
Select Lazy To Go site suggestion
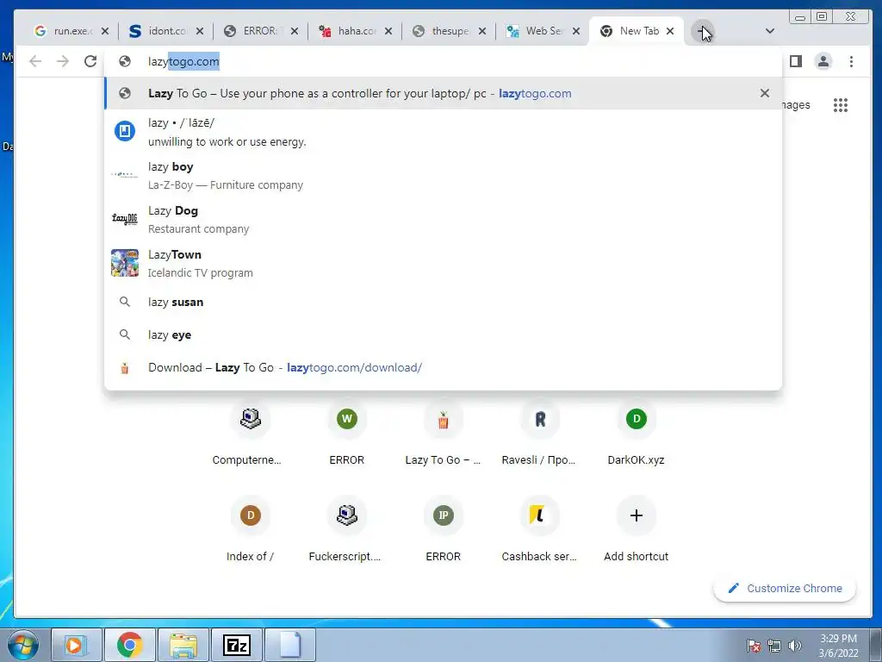click(444, 93)
